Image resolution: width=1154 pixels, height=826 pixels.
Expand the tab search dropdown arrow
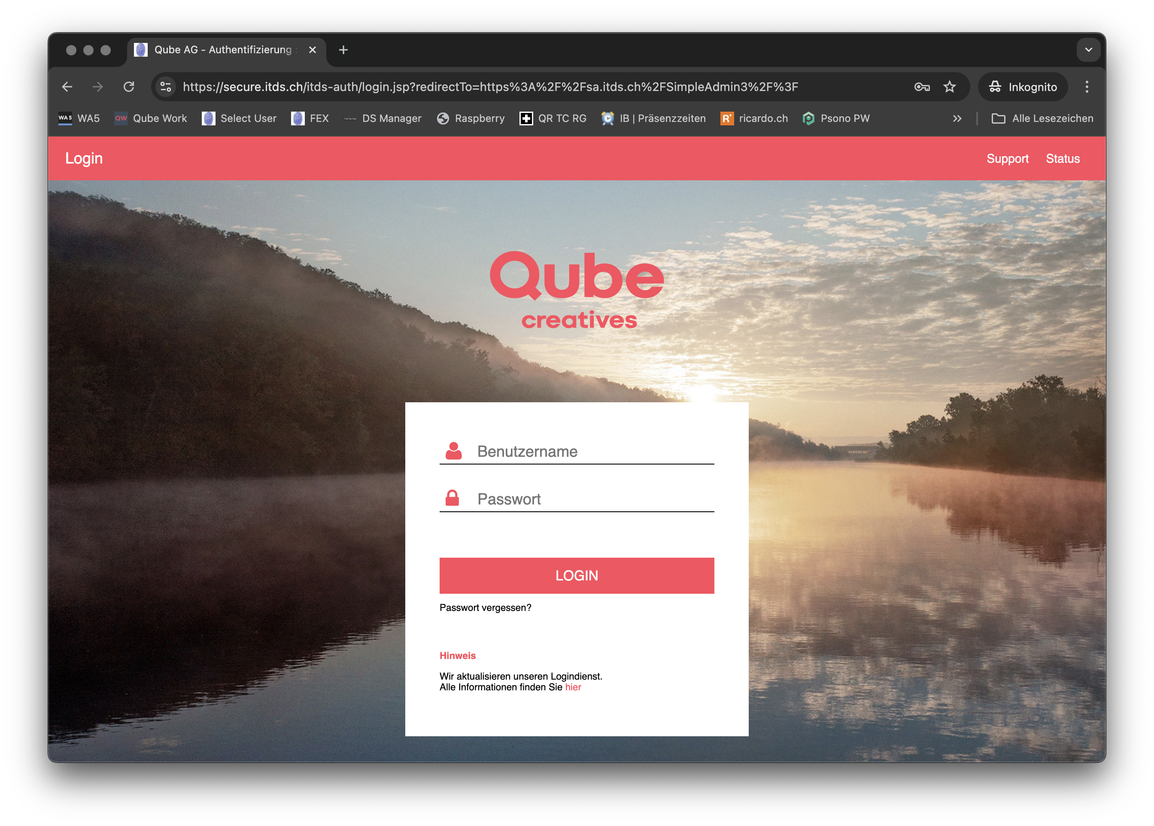[x=1088, y=50]
